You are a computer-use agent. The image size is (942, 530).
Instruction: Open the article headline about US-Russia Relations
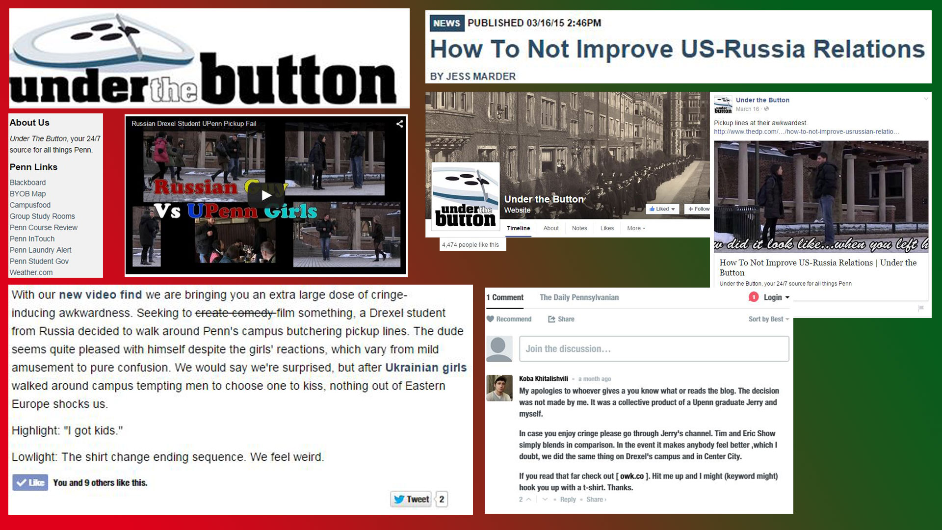[677, 49]
